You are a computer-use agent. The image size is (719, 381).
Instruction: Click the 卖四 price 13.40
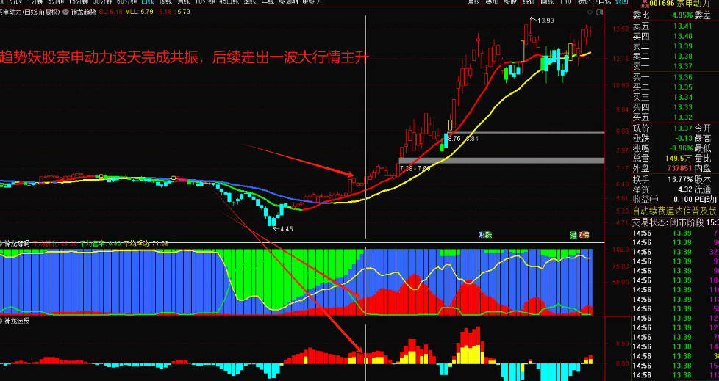click(682, 36)
